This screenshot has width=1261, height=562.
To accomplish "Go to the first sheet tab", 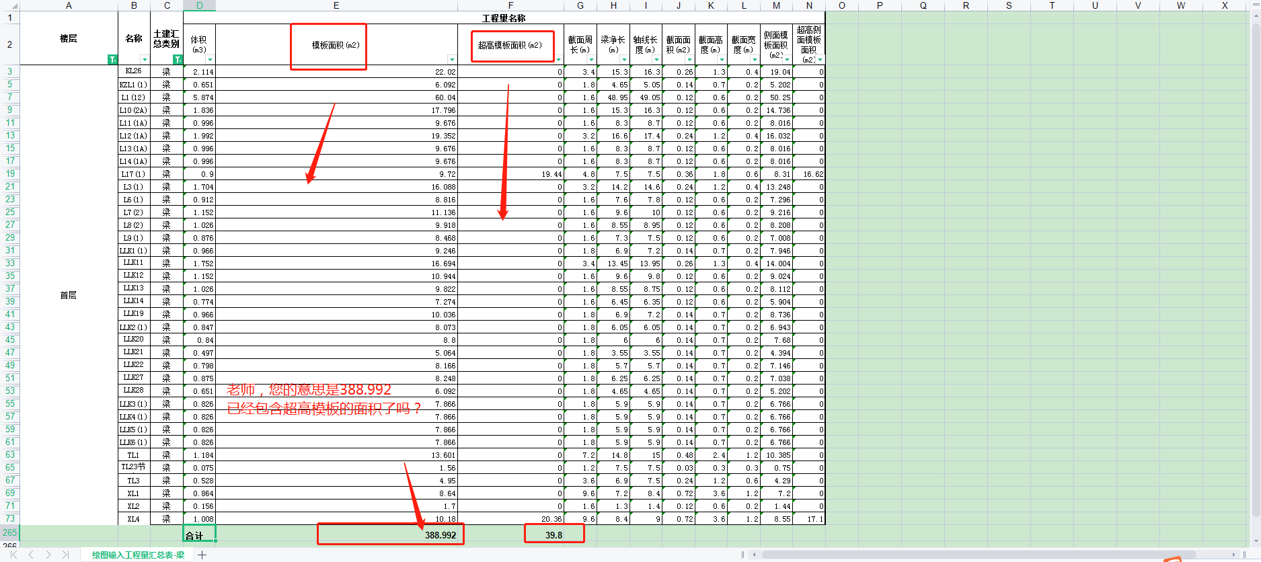I will (13, 555).
